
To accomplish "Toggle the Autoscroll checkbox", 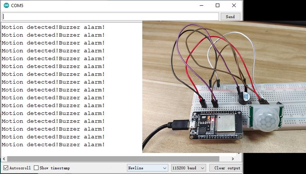I will [x=6, y=168].
